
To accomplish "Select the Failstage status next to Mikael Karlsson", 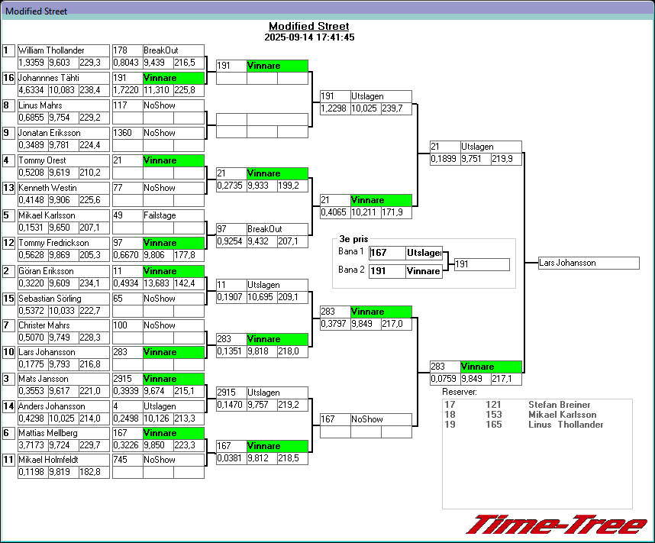I will click(x=173, y=215).
